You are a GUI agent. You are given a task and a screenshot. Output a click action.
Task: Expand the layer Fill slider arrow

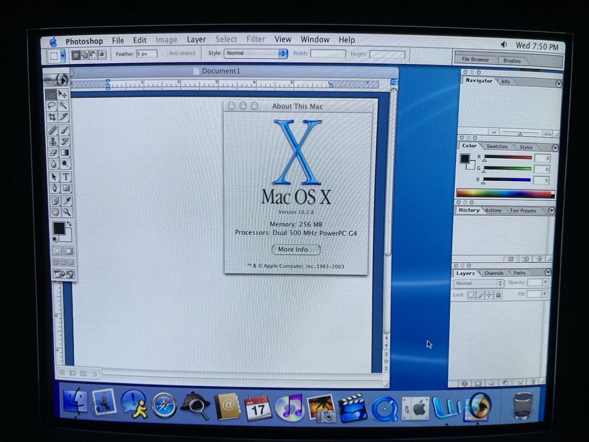[x=544, y=294]
